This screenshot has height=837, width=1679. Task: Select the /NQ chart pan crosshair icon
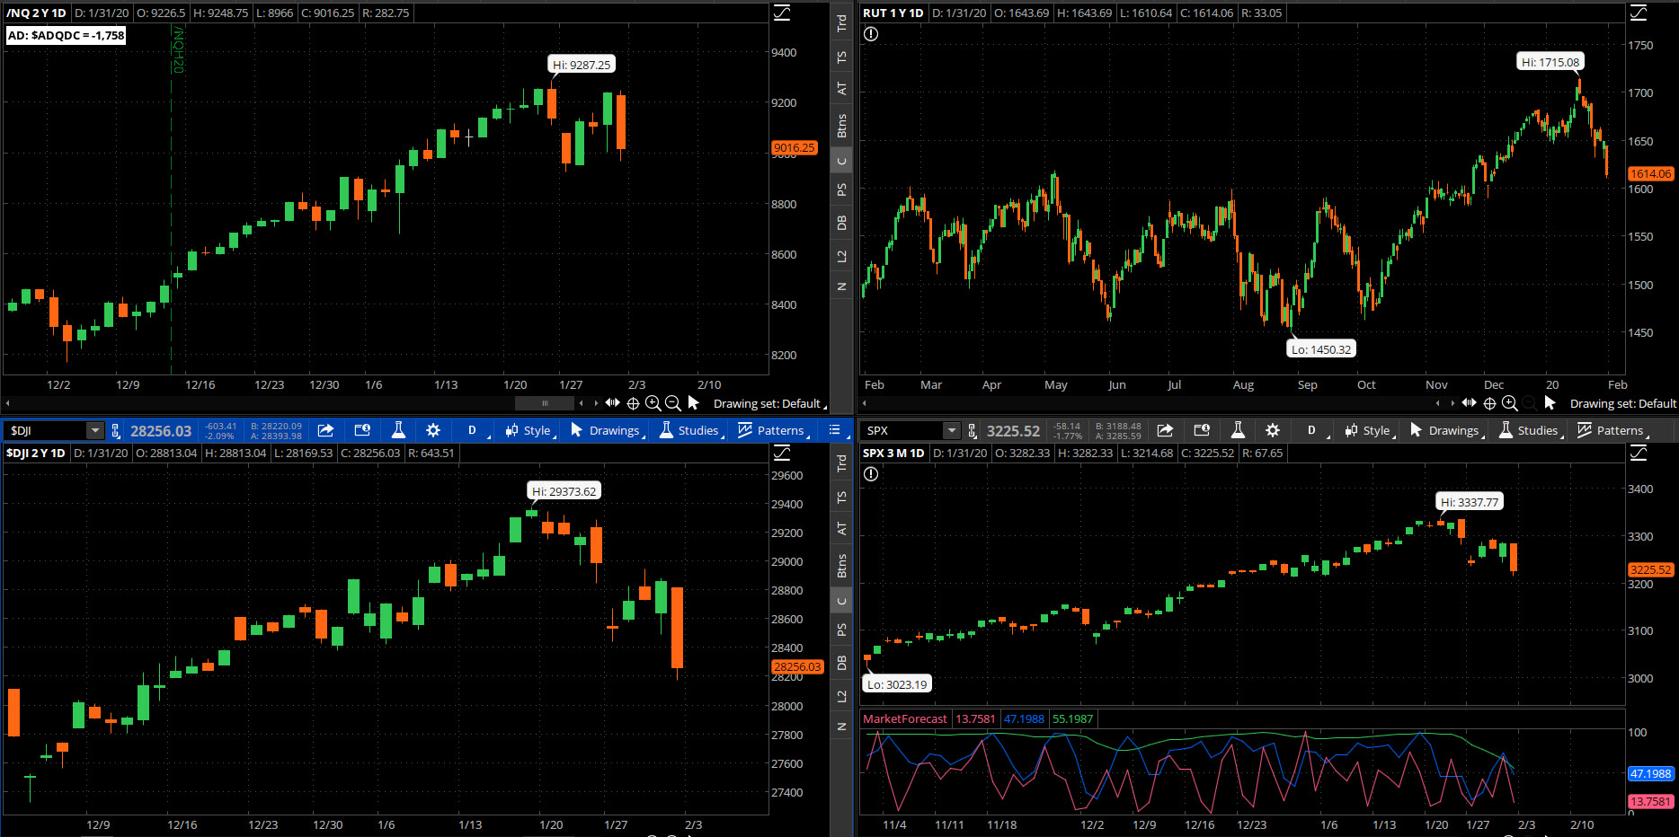point(633,403)
